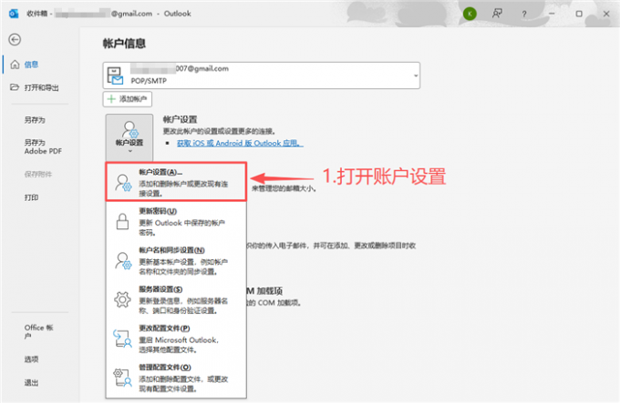Click the 添加帐户 button
620x403 pixels.
click(128, 99)
